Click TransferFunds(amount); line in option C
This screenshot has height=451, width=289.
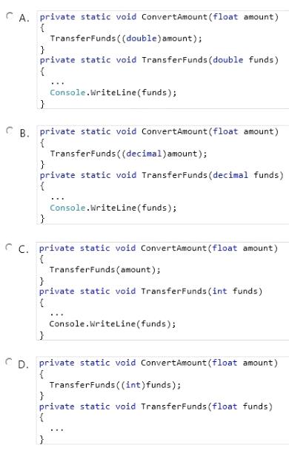[x=105, y=270]
